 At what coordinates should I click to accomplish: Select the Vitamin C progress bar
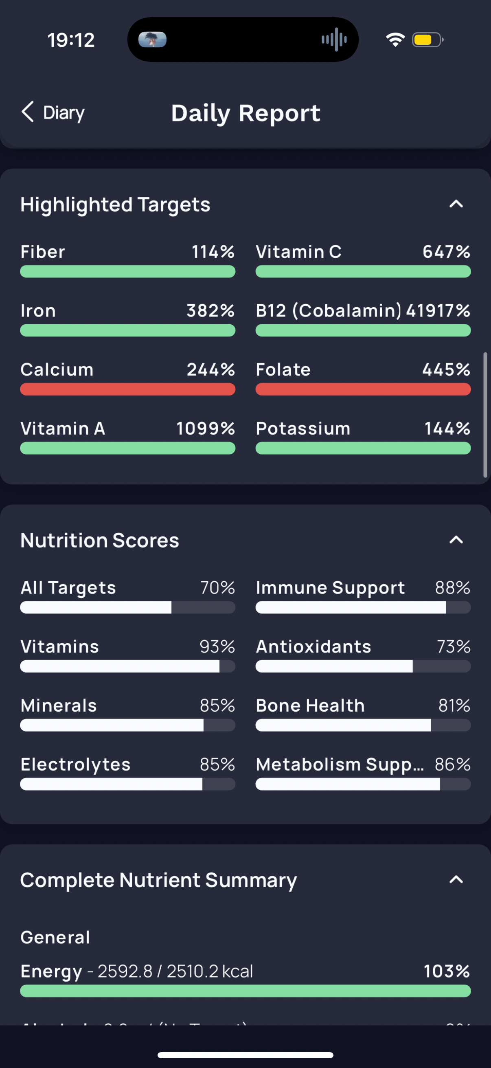363,272
